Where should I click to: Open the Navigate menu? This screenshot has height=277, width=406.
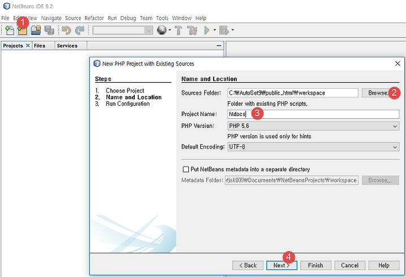(x=51, y=18)
